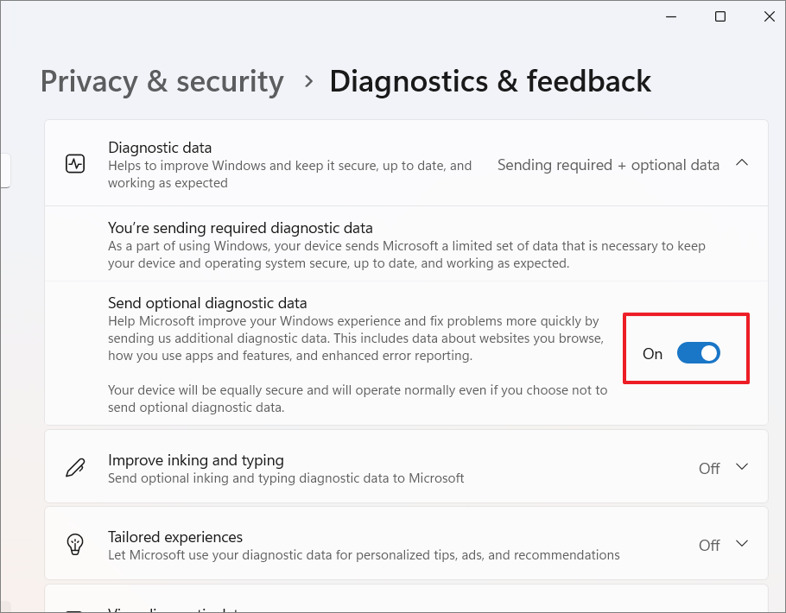Click the Diagnostics & feedback breadcrumb title
Screen dimensions: 786x613
(x=490, y=80)
